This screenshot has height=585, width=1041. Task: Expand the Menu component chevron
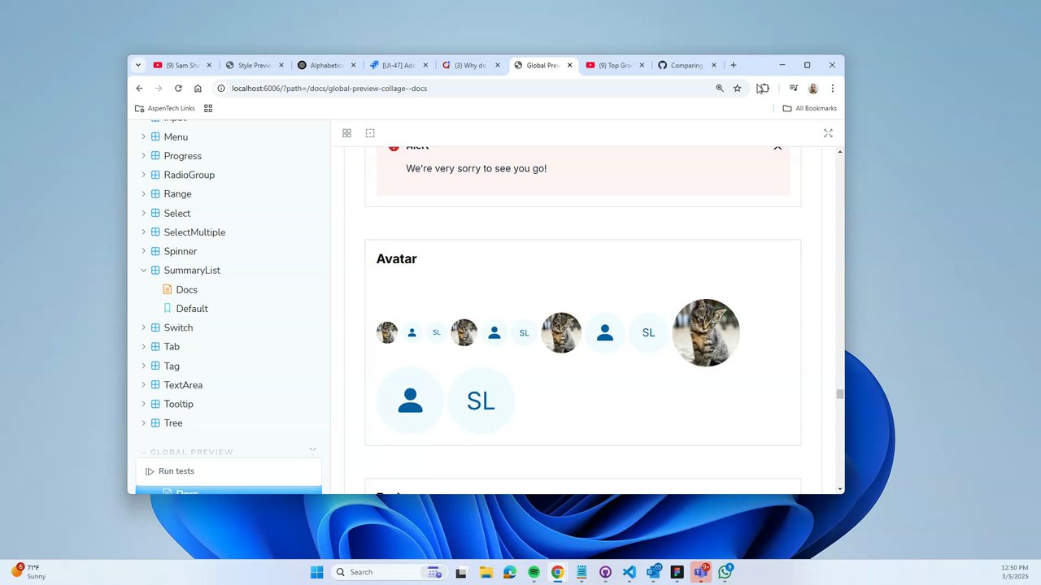click(x=144, y=136)
